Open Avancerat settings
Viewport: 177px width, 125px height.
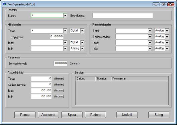coord(48,115)
